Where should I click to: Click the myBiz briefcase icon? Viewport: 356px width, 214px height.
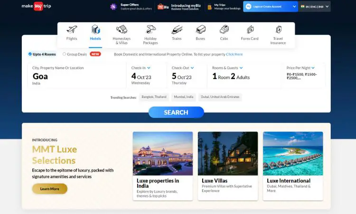[x=160, y=7]
